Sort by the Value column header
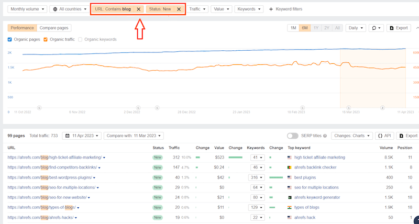This screenshot has width=419, height=224. pyautogui.click(x=219, y=148)
